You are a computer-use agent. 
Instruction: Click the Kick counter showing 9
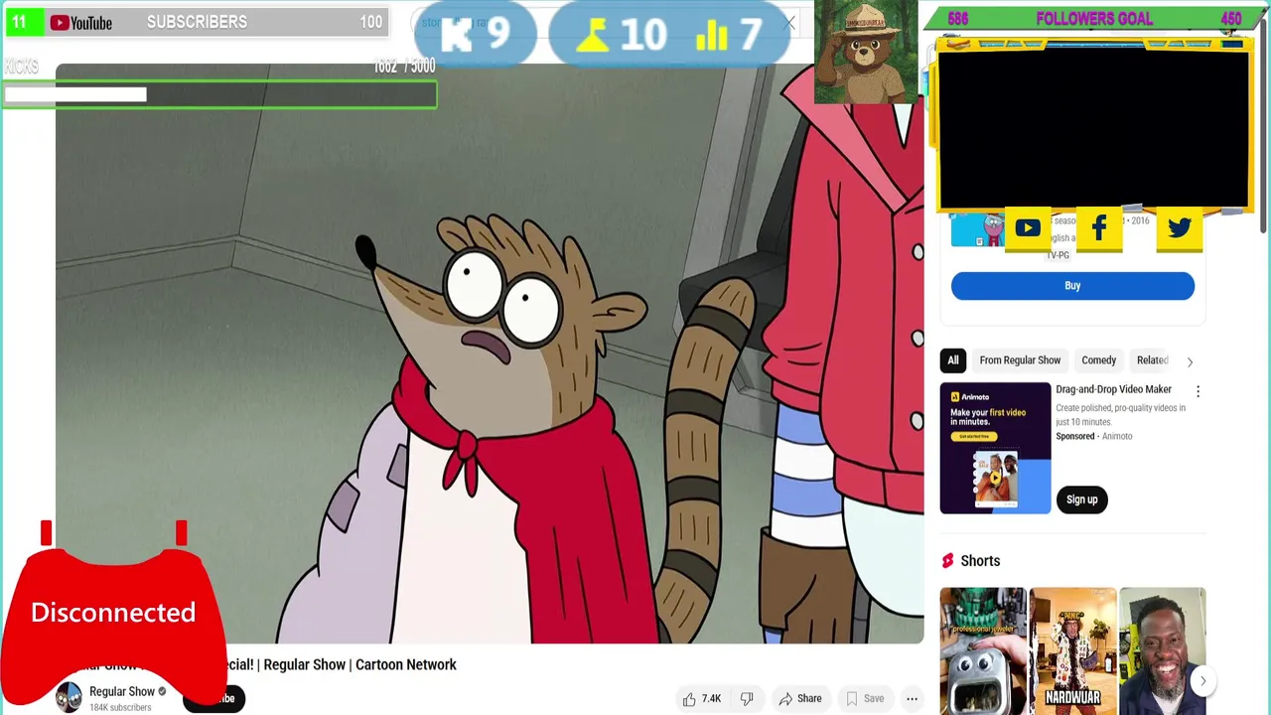pyautogui.click(x=475, y=35)
